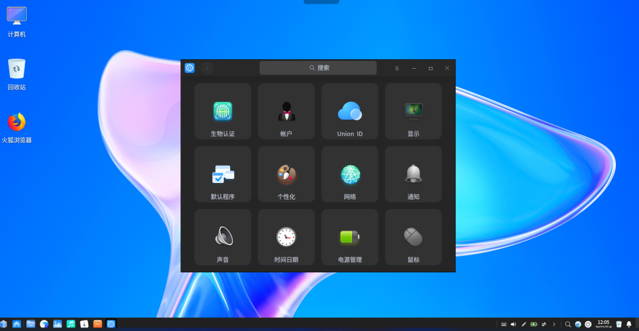Click the volume speaker tray icon
Viewport: 639px width, 331px height.
tap(514, 324)
